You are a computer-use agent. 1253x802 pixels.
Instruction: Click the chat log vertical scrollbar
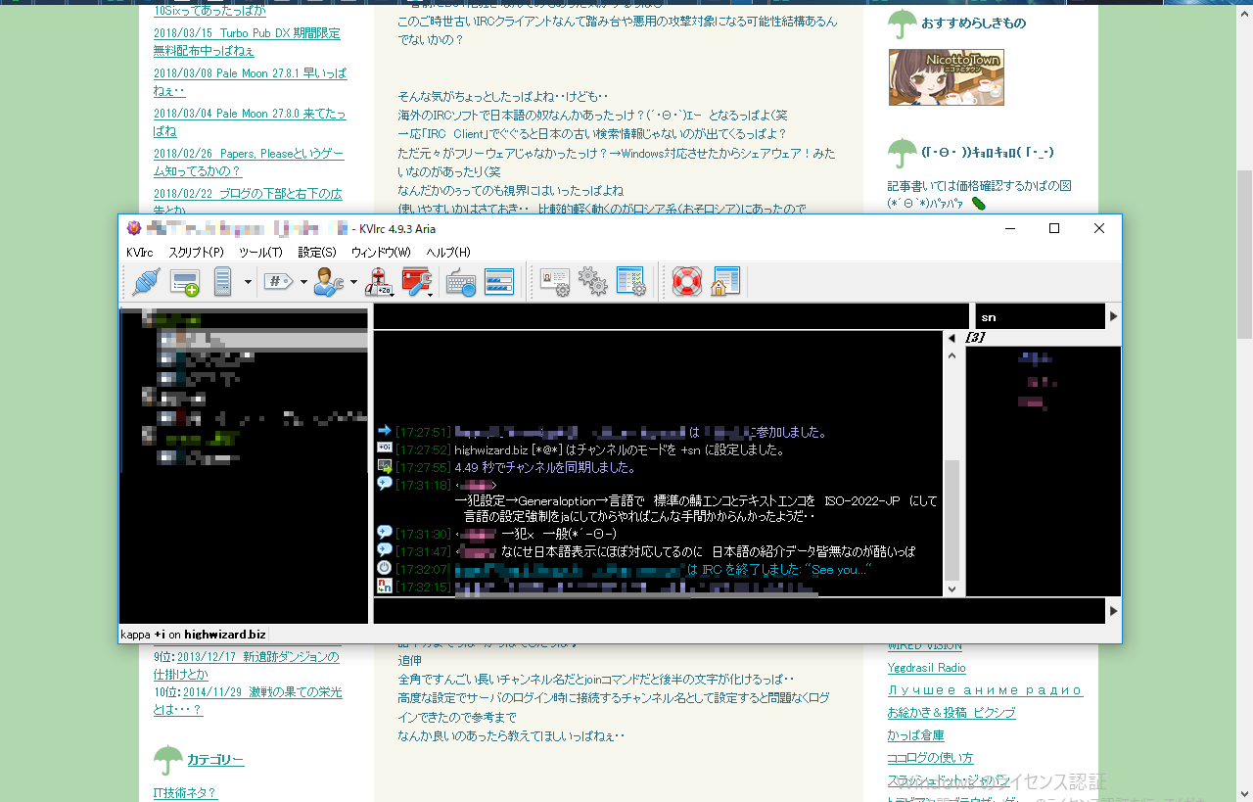[x=951, y=464]
